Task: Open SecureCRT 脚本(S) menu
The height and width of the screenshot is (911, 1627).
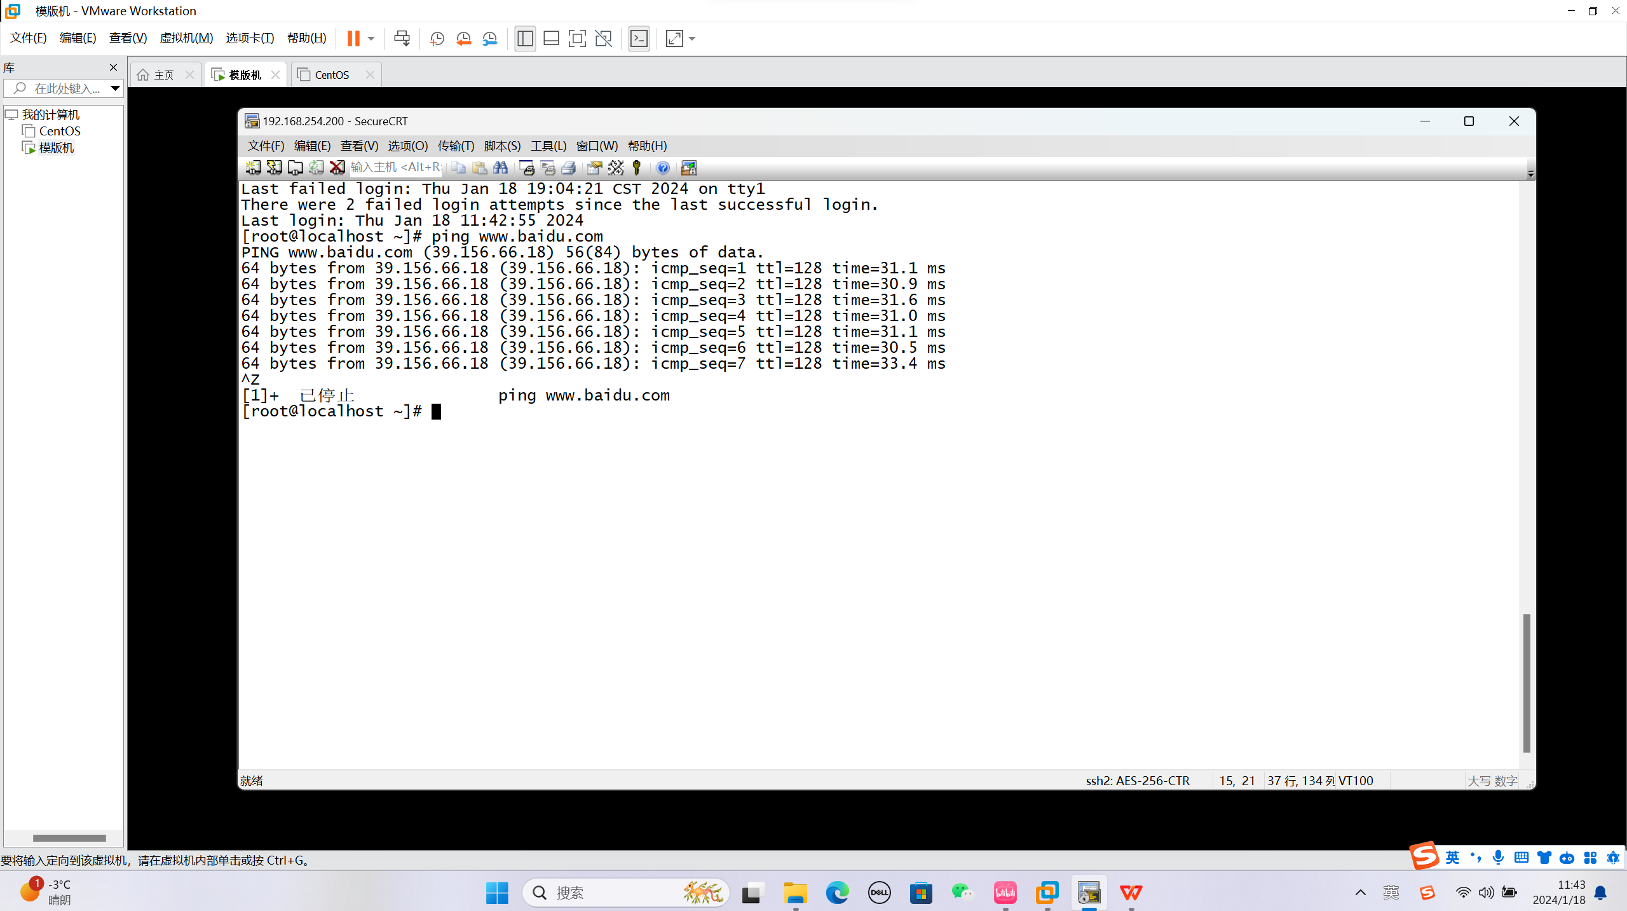Action: [x=502, y=146]
